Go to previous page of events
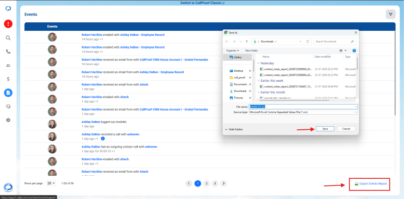404x199 pixels. pos(189,183)
